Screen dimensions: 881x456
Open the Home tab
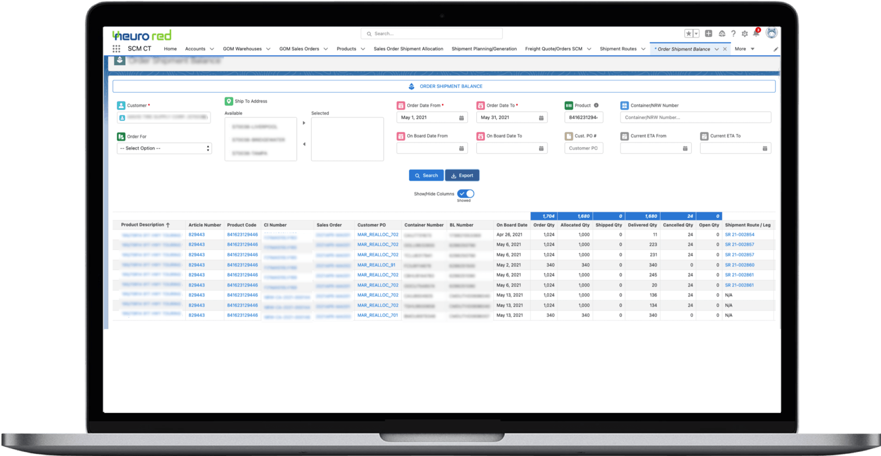[170, 49]
